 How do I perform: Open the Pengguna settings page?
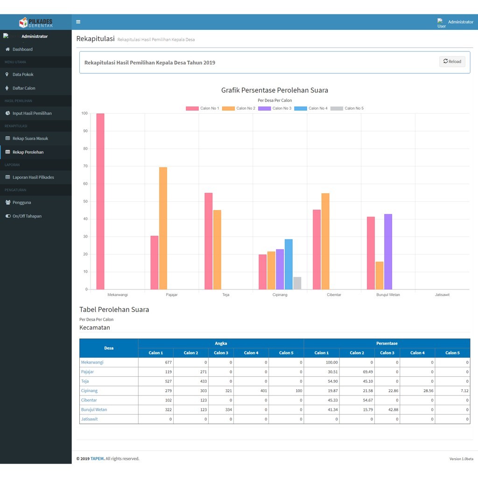coord(36,203)
